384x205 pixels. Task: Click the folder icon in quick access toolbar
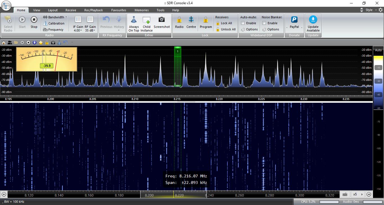pos(16,43)
